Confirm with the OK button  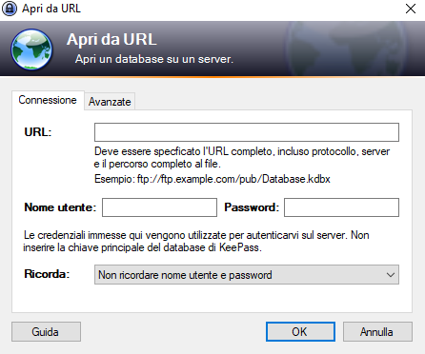coord(300,332)
